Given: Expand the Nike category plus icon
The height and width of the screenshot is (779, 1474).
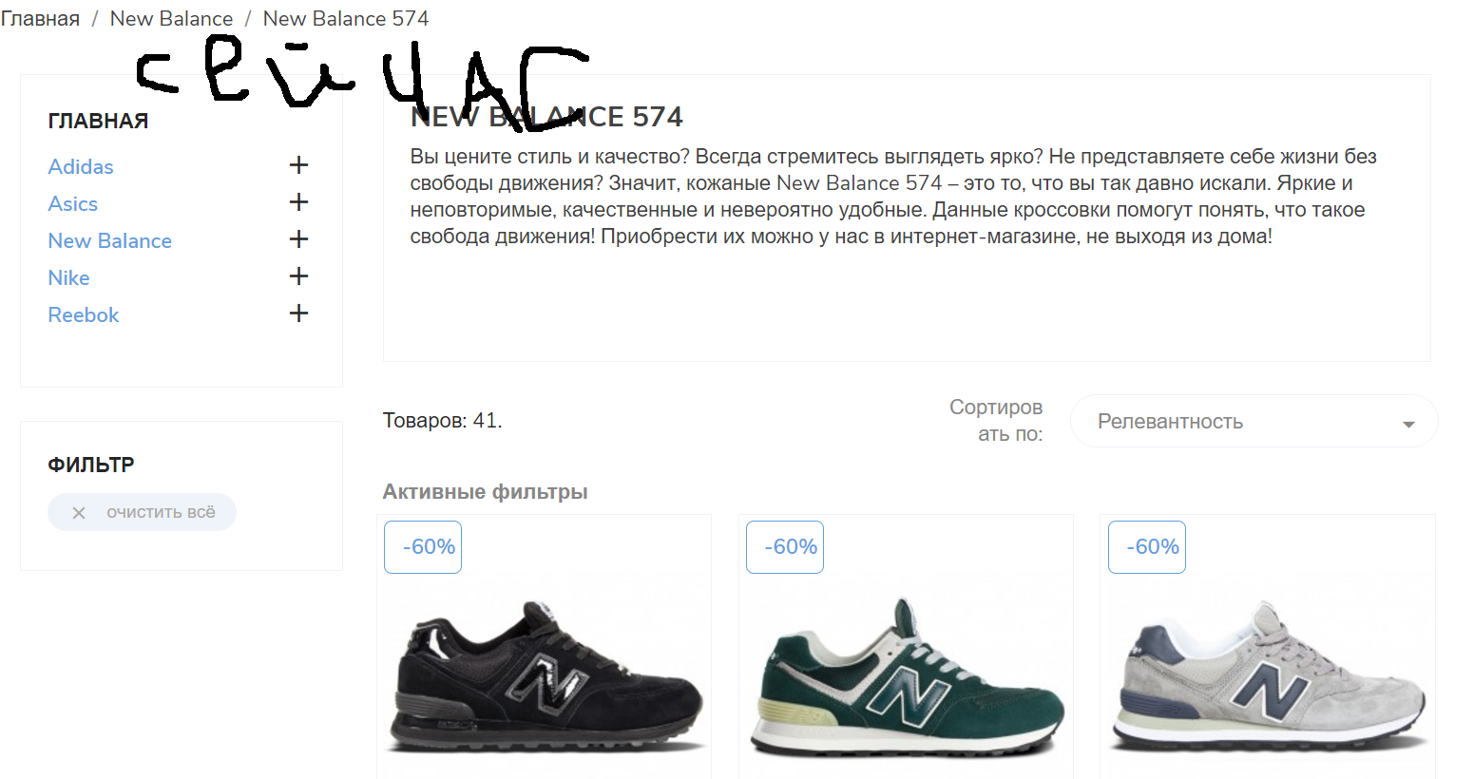Looking at the screenshot, I should (298, 276).
